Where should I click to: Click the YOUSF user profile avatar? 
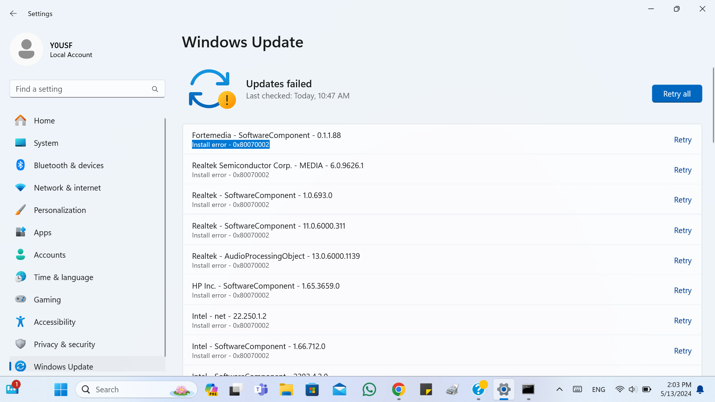[x=26, y=49]
